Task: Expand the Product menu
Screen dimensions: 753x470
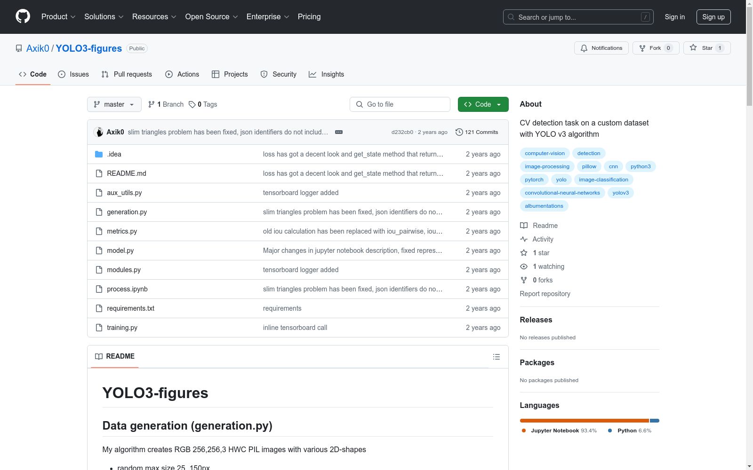Action: (x=58, y=16)
